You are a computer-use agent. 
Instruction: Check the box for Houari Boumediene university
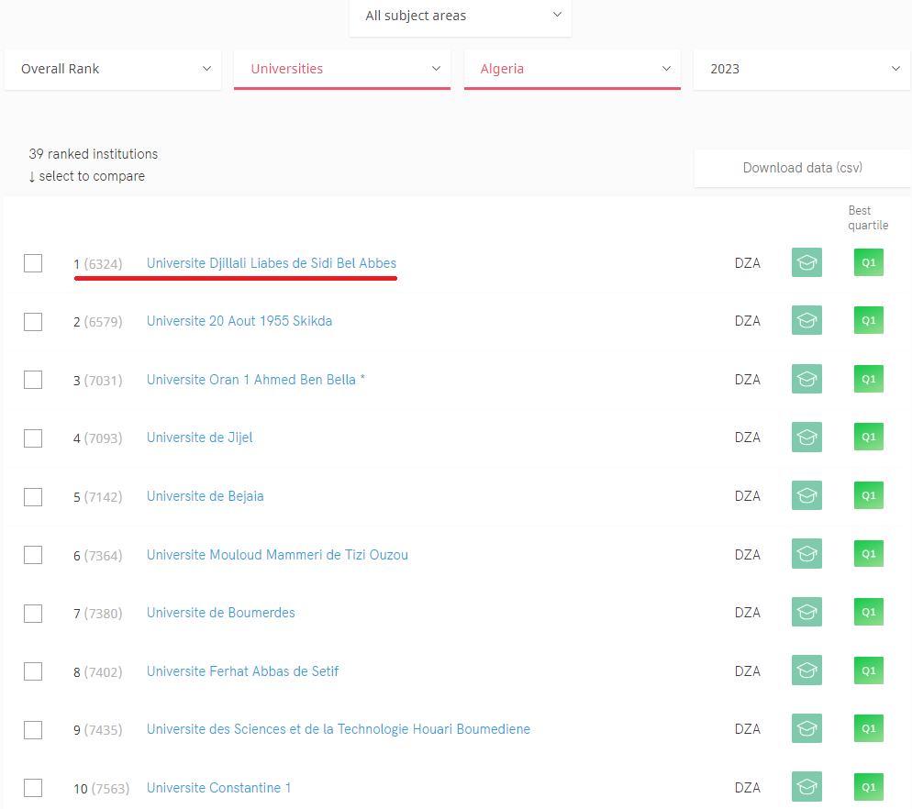point(33,729)
